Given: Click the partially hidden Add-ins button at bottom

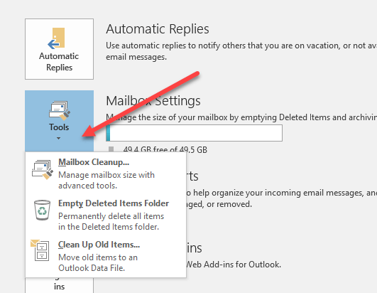Looking at the screenshot, I should click(59, 285).
